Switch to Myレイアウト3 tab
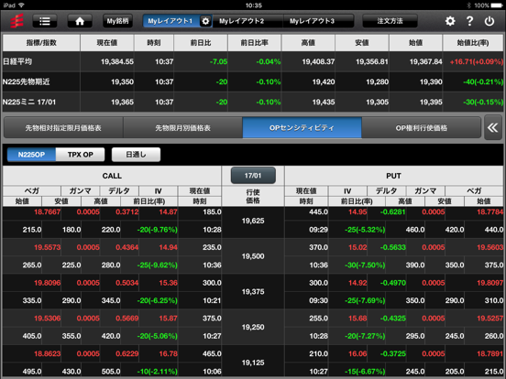 [x=312, y=21]
